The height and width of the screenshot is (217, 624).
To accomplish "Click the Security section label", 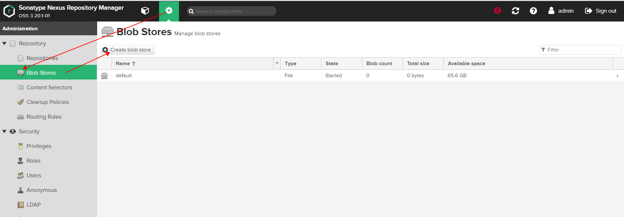I will pos(29,131).
